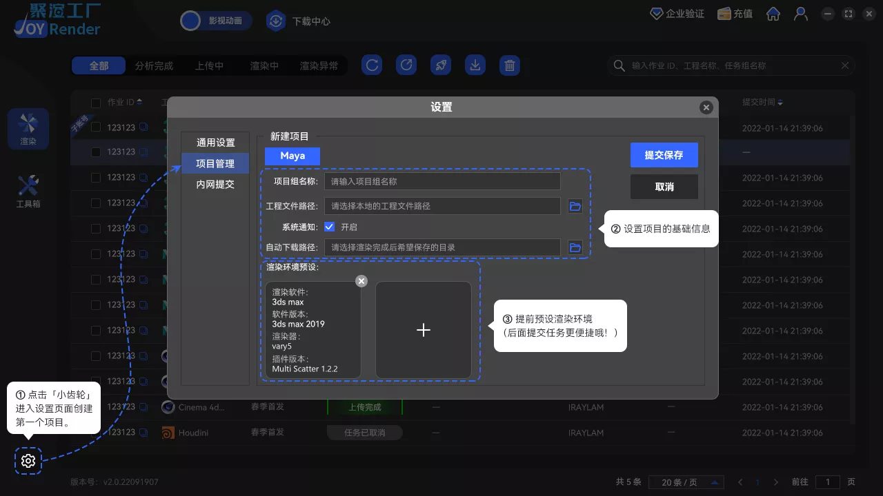Click the 上传完成 status cell
This screenshot has height=496, width=883.
(x=364, y=407)
